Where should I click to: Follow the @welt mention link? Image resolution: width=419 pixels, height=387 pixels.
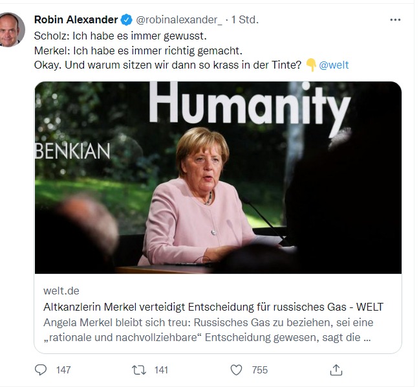click(334, 65)
